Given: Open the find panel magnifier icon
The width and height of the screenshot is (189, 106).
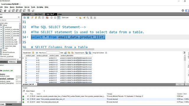Looking at the screenshot, I should [x=88, y=18].
